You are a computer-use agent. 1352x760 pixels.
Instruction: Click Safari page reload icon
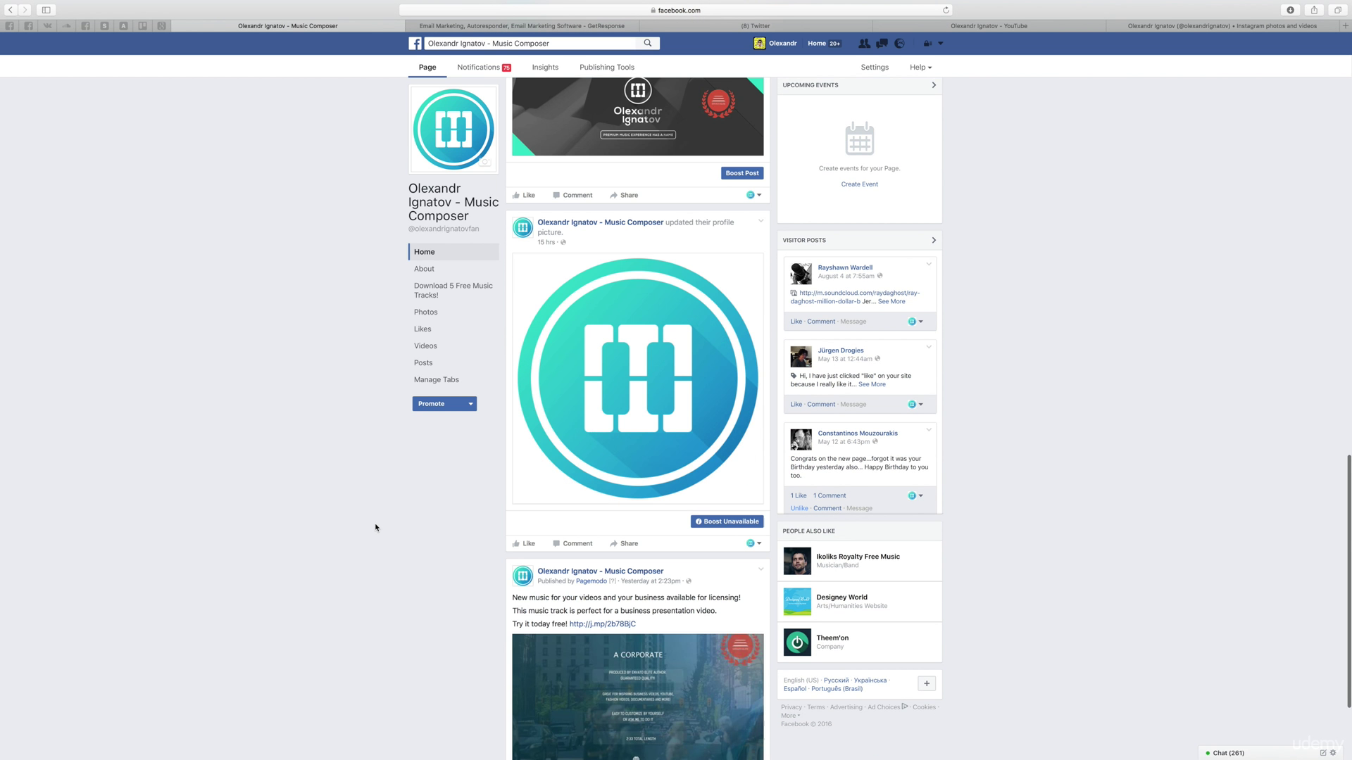click(x=946, y=10)
